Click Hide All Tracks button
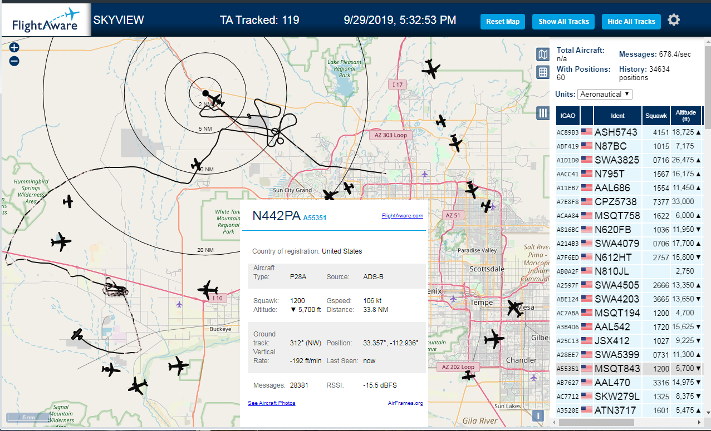The height and width of the screenshot is (431, 711). tap(631, 22)
